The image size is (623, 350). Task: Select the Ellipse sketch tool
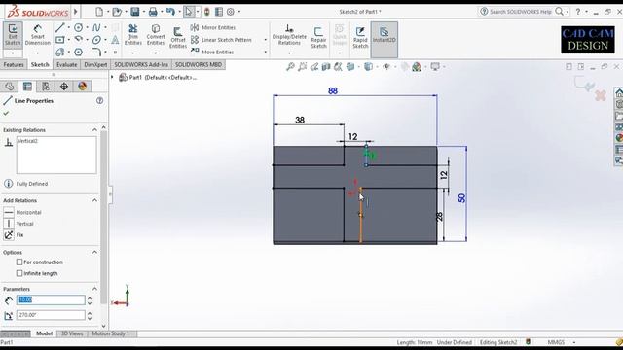[x=96, y=40]
